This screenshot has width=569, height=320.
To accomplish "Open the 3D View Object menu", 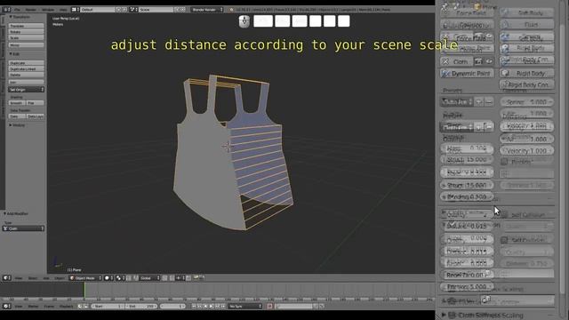I will click(x=59, y=278).
